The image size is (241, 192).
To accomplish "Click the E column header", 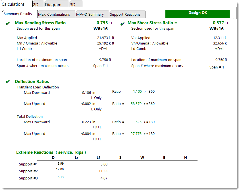I will (x=164, y=157).
